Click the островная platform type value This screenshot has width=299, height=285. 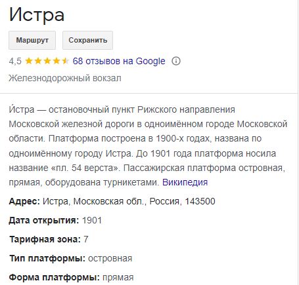(x=110, y=258)
